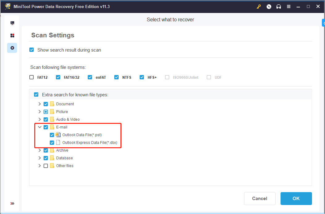325x214 pixels.
Task: Collapse the E-mail tree node
Action: click(40, 127)
